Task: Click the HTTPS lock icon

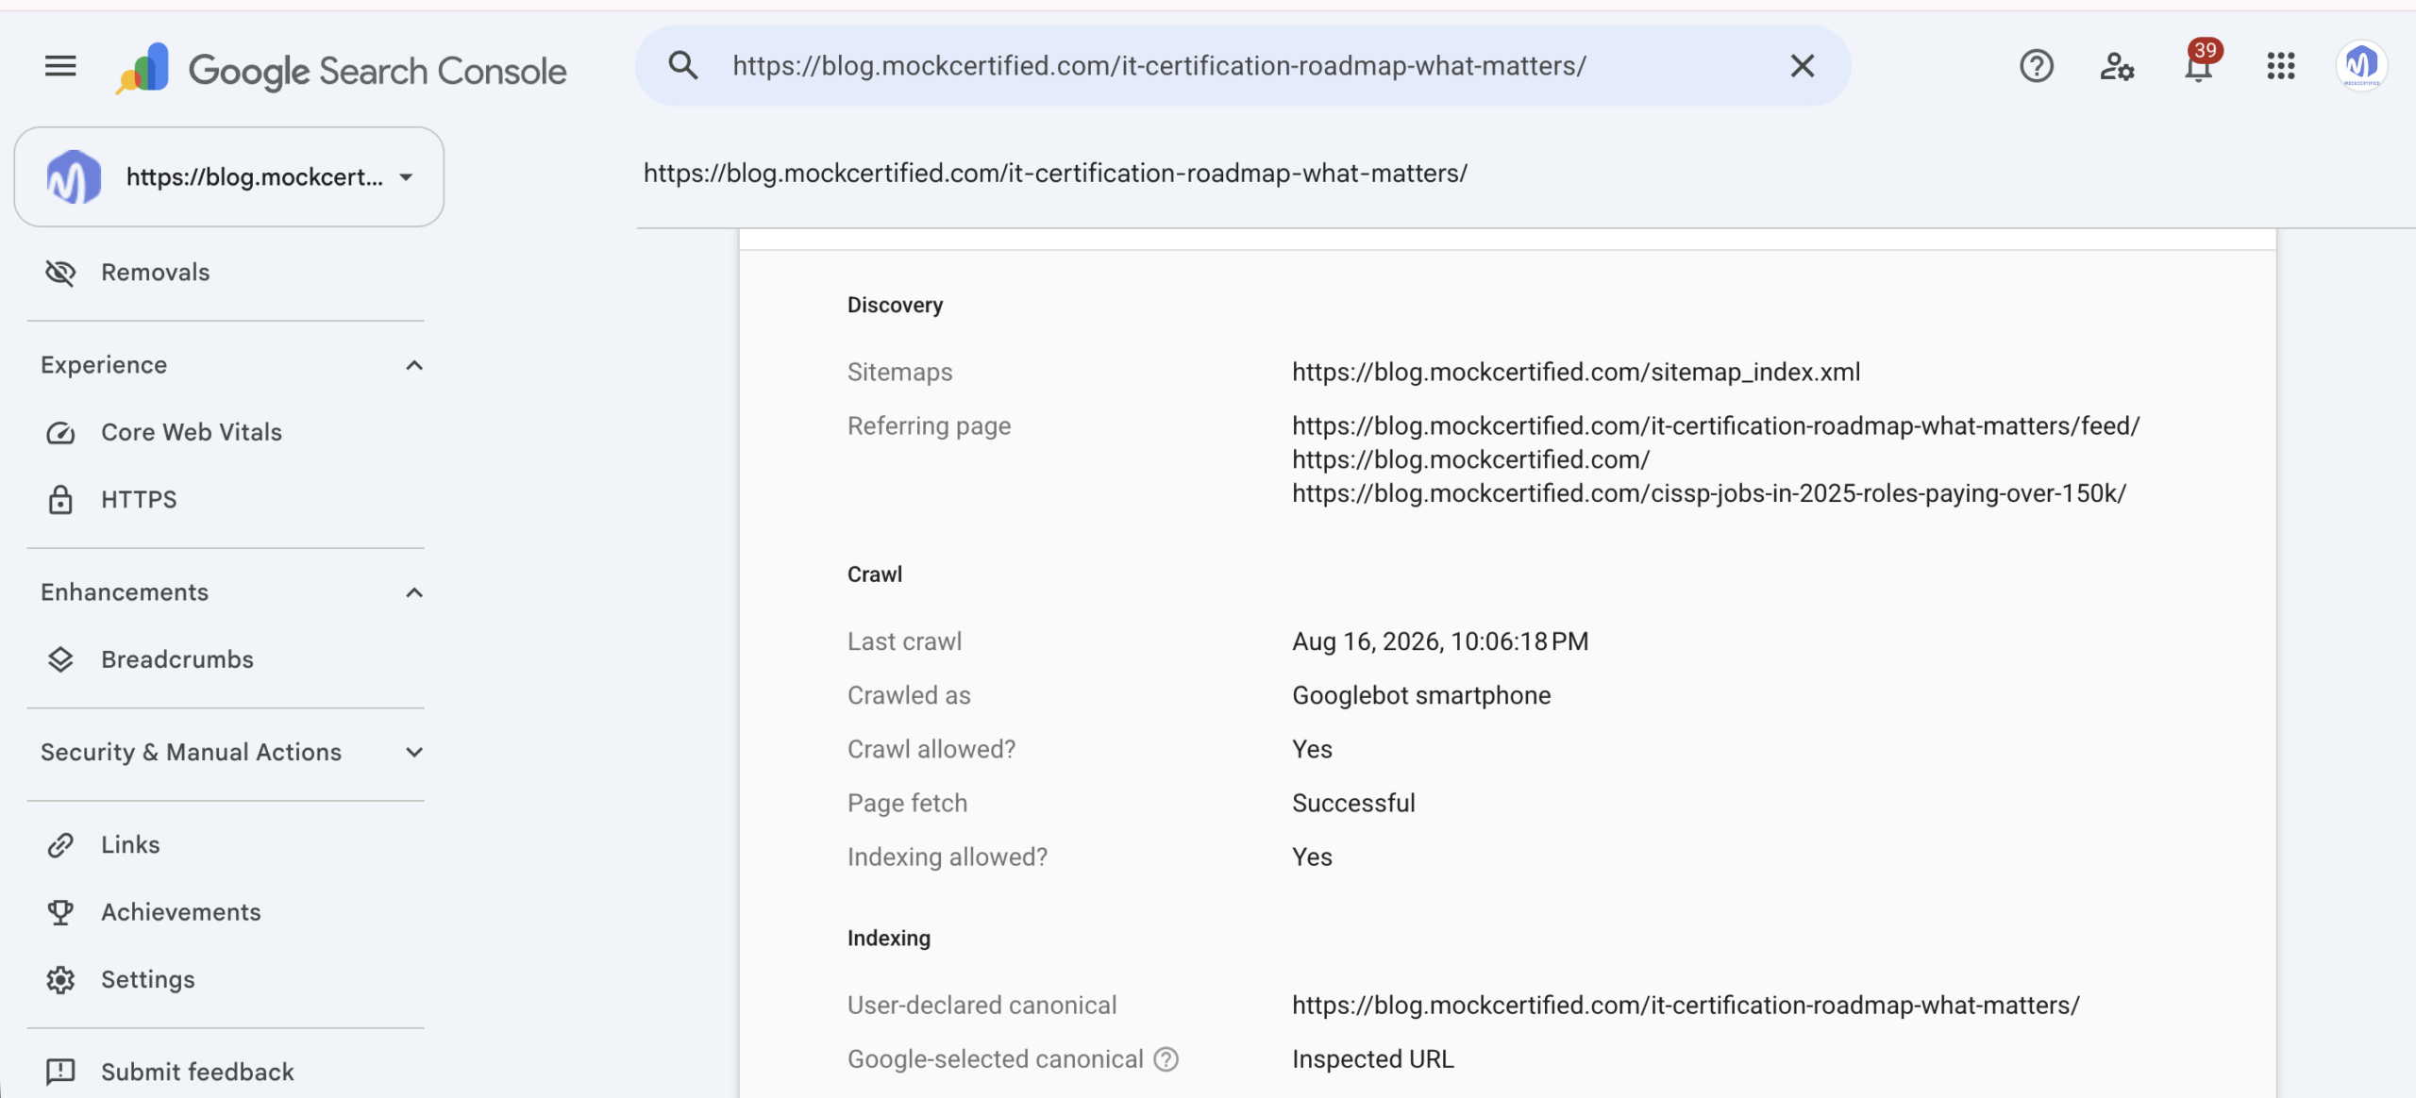Action: point(60,499)
